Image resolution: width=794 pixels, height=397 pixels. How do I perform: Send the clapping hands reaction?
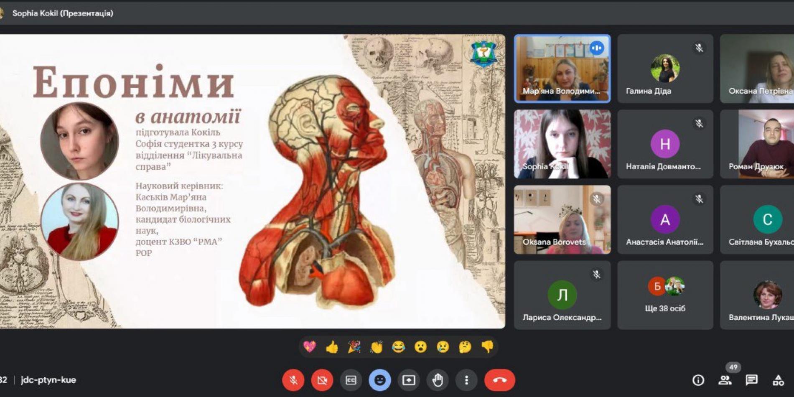[x=376, y=346]
